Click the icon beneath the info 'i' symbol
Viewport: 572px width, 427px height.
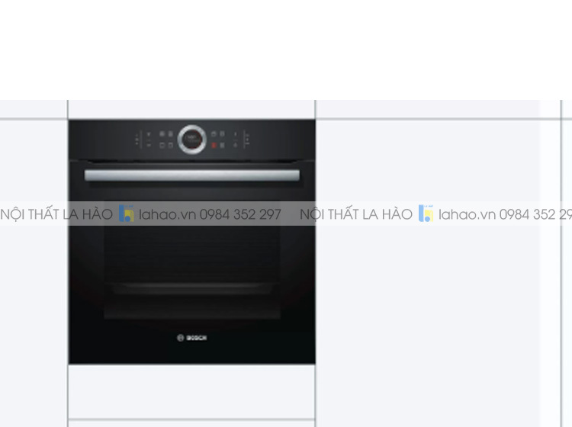coord(236,145)
